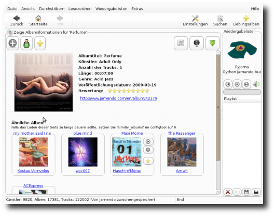Click the scrollbar up arrow
The image size is (275, 216).
pyautogui.click(x=218, y=52)
